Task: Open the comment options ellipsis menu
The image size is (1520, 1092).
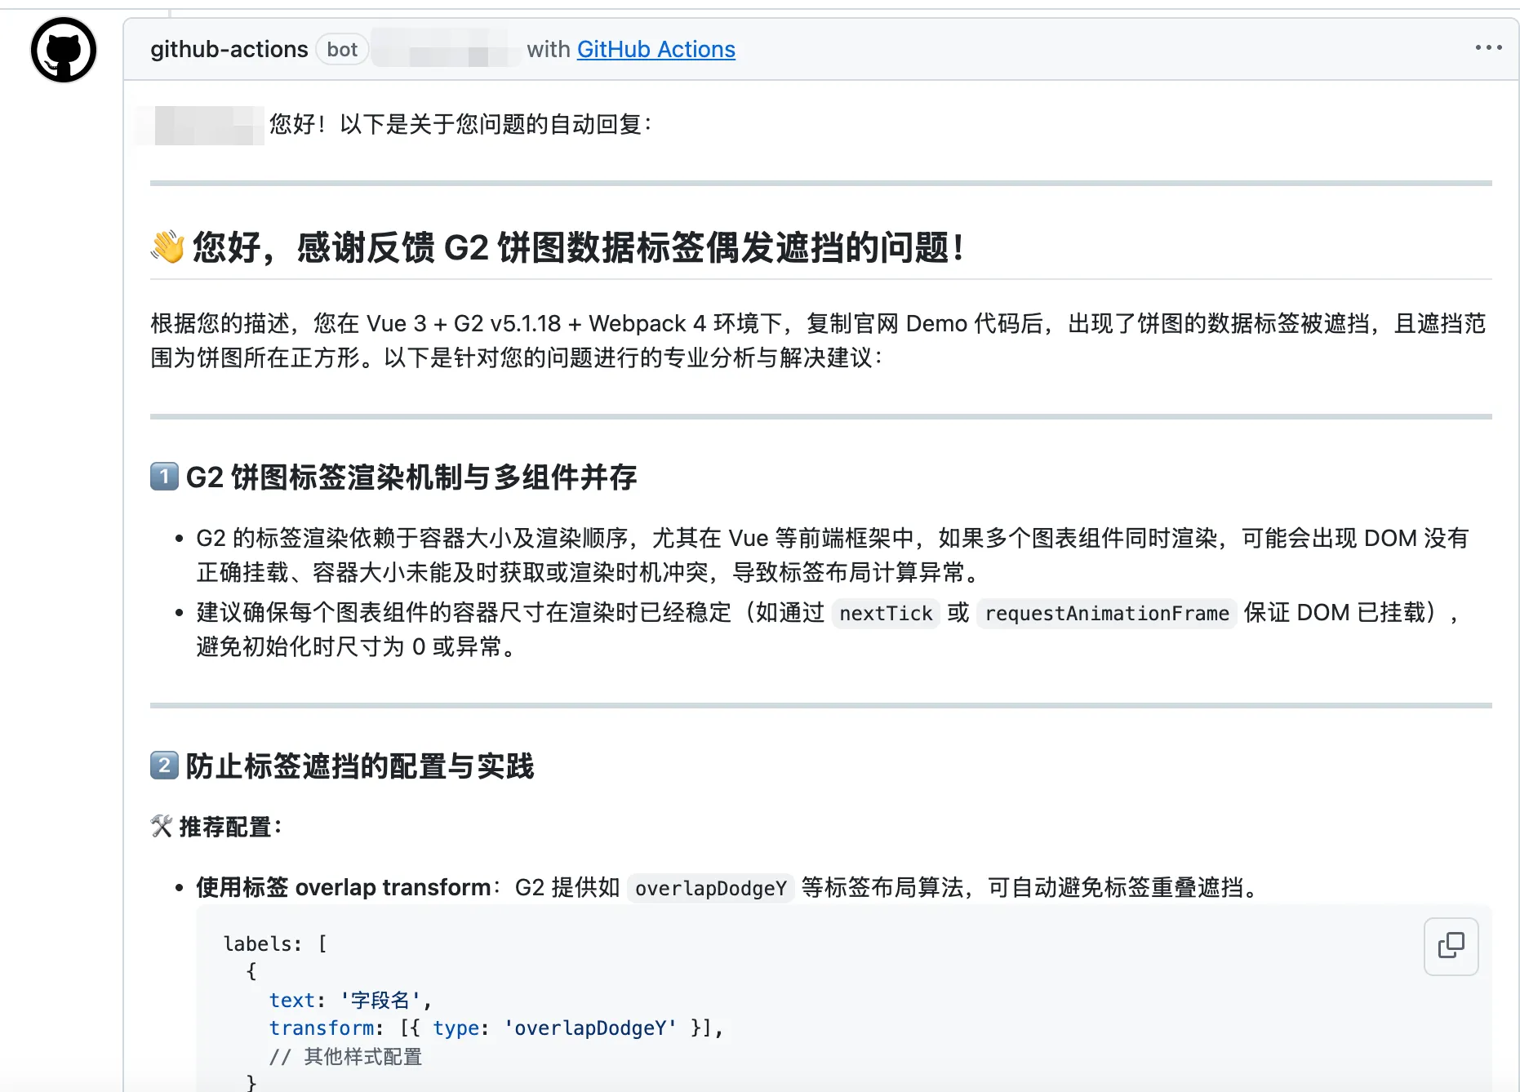Action: pos(1488,48)
